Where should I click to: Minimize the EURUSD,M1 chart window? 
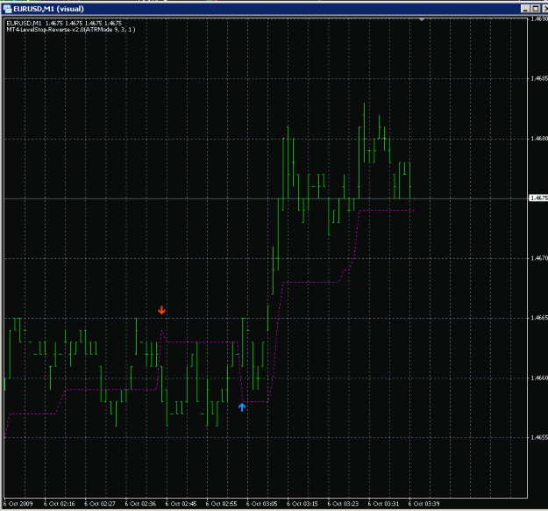(525, 9)
